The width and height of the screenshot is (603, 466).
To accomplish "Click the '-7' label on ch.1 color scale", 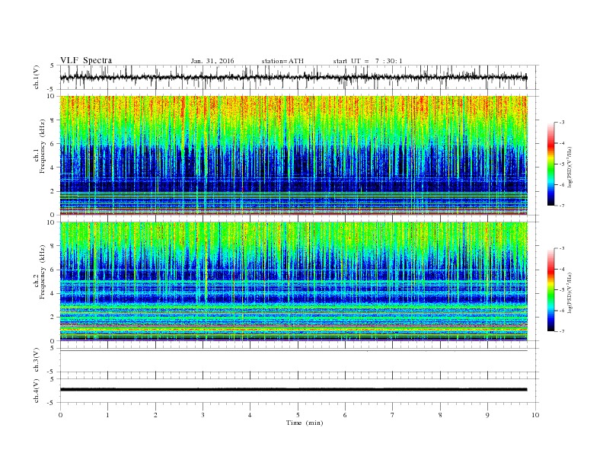I will coord(561,206).
